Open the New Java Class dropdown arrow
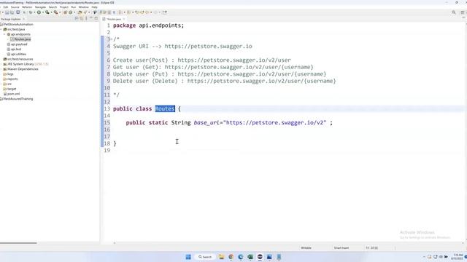Viewport: 467px width, 262px height. [74, 12]
